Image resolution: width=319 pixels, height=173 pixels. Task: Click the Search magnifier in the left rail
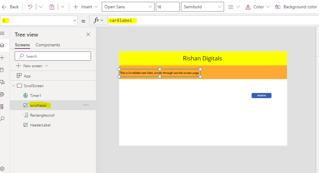tap(2, 119)
